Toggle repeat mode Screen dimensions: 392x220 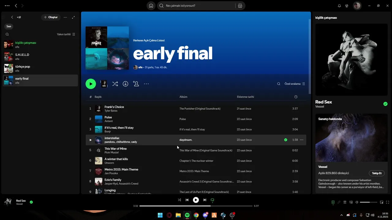[x=212, y=200]
